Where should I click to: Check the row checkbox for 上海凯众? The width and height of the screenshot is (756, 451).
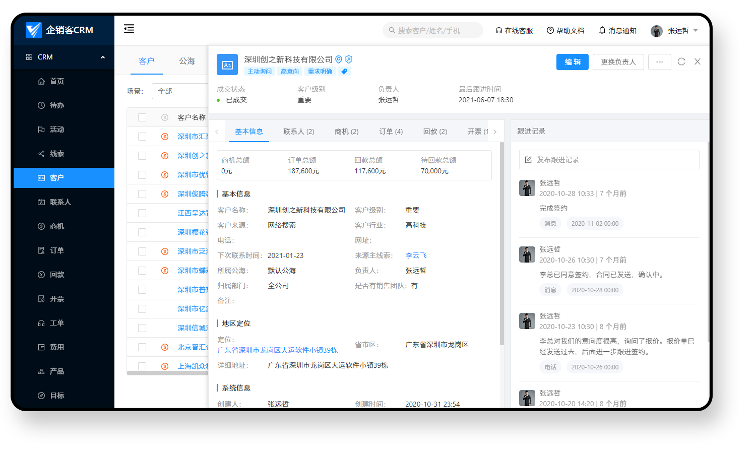point(142,366)
